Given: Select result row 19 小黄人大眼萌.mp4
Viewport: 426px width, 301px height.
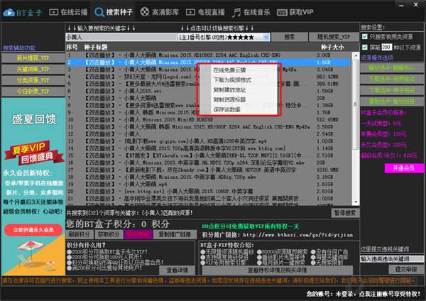Looking at the screenshot, I should coord(209,184).
